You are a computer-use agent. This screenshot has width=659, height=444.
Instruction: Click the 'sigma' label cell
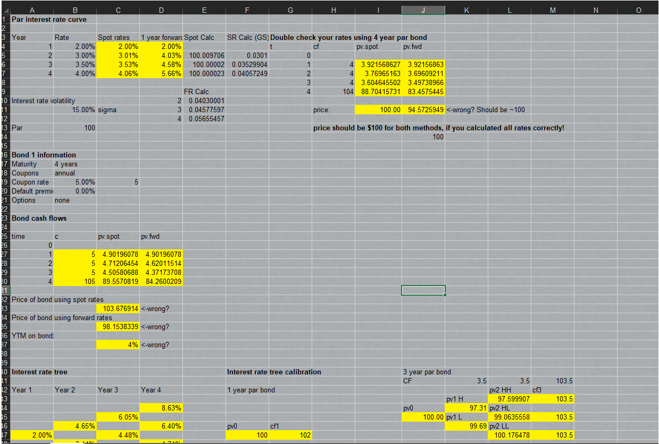click(x=118, y=110)
